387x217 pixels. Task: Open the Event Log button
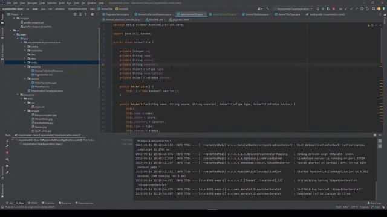(x=374, y=203)
